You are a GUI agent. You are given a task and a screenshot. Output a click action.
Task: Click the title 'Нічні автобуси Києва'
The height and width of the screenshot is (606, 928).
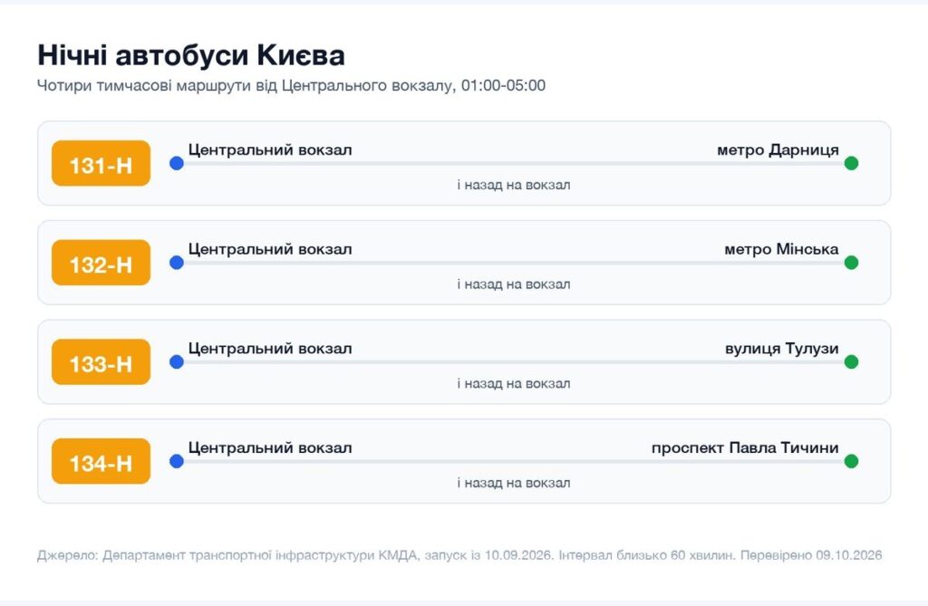pos(191,55)
